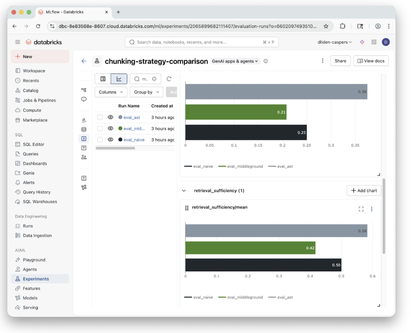Open the Databricks assistant sparkle icon
This screenshot has height=333, width=411.
point(362,42)
